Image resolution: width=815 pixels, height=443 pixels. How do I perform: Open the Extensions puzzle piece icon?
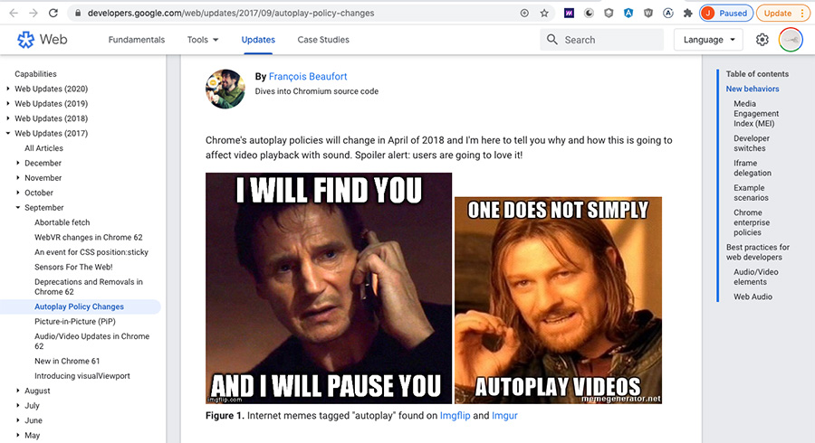click(x=687, y=13)
